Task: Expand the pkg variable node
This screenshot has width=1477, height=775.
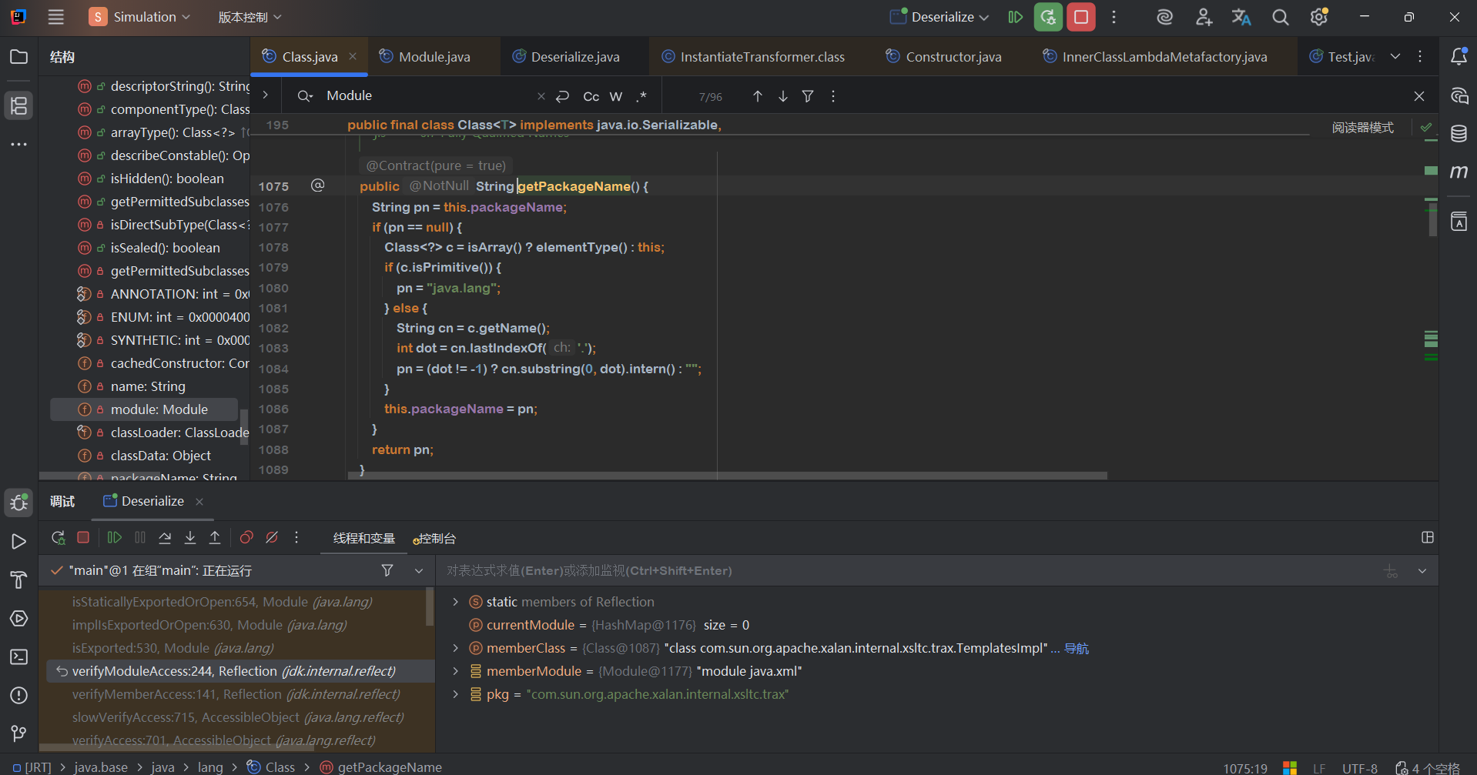Action: click(455, 694)
